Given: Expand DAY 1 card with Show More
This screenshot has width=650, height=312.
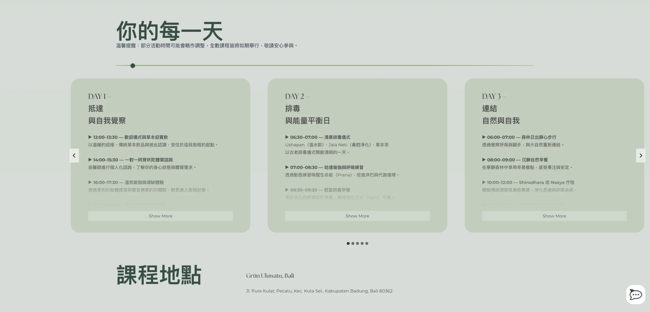Looking at the screenshot, I should coord(160,216).
